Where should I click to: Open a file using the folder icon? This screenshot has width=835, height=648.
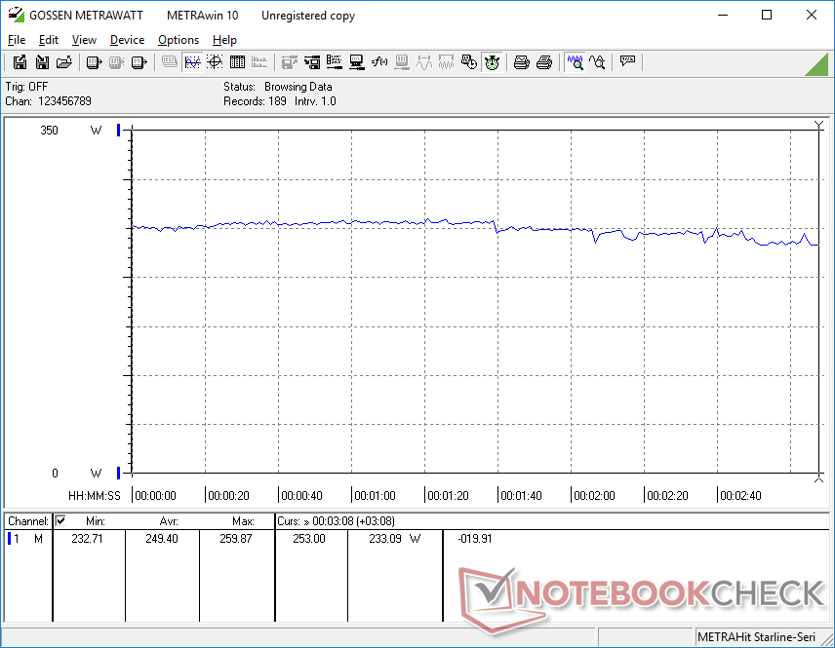click(x=64, y=62)
